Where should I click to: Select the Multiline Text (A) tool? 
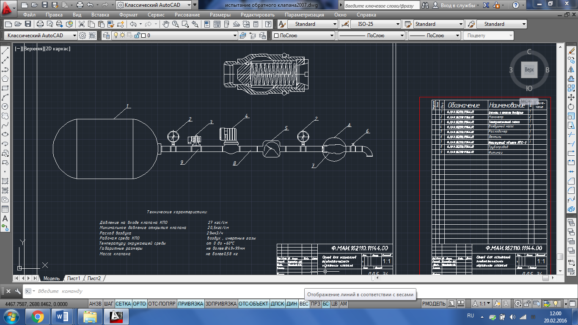point(5,218)
